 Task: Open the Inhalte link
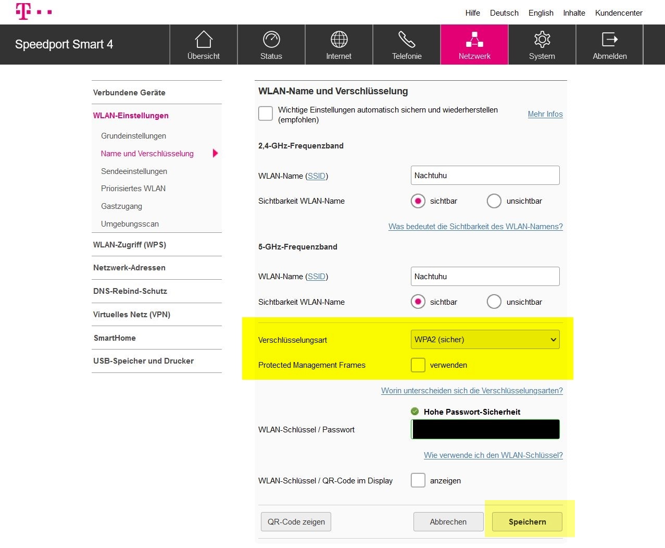tap(574, 13)
